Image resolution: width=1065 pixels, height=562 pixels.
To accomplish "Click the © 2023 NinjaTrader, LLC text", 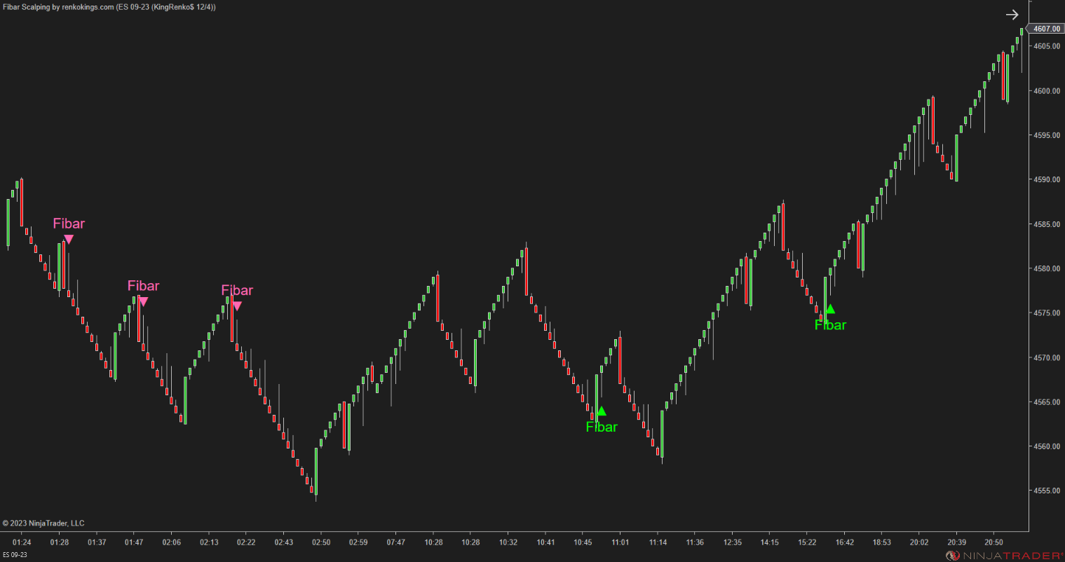I will tap(44, 523).
